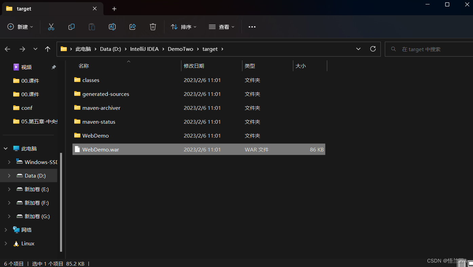This screenshot has width=473, height=267.
Task: Click Data (D:) in the address breadcrumb
Action: 111,49
